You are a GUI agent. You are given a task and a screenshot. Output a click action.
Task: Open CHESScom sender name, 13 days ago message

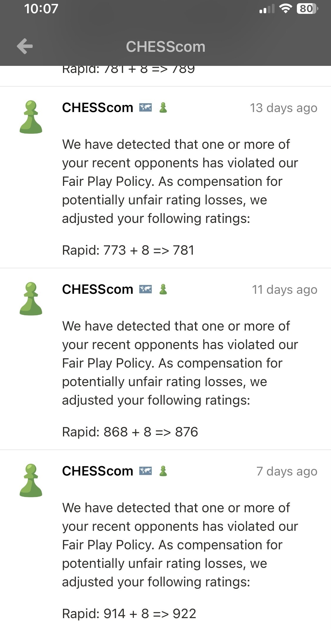tap(98, 108)
